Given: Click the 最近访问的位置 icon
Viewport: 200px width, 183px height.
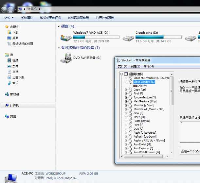Looking at the screenshot, I should (9, 44).
